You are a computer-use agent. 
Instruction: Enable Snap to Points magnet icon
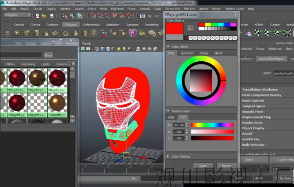[x=107, y=16]
